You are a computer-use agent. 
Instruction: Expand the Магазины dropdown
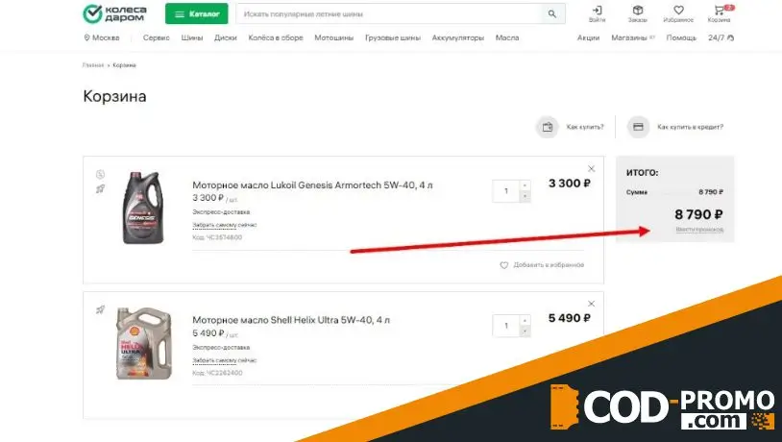(633, 37)
